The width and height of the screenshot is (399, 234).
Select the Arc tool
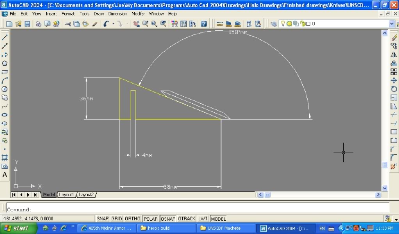[x=5, y=80]
